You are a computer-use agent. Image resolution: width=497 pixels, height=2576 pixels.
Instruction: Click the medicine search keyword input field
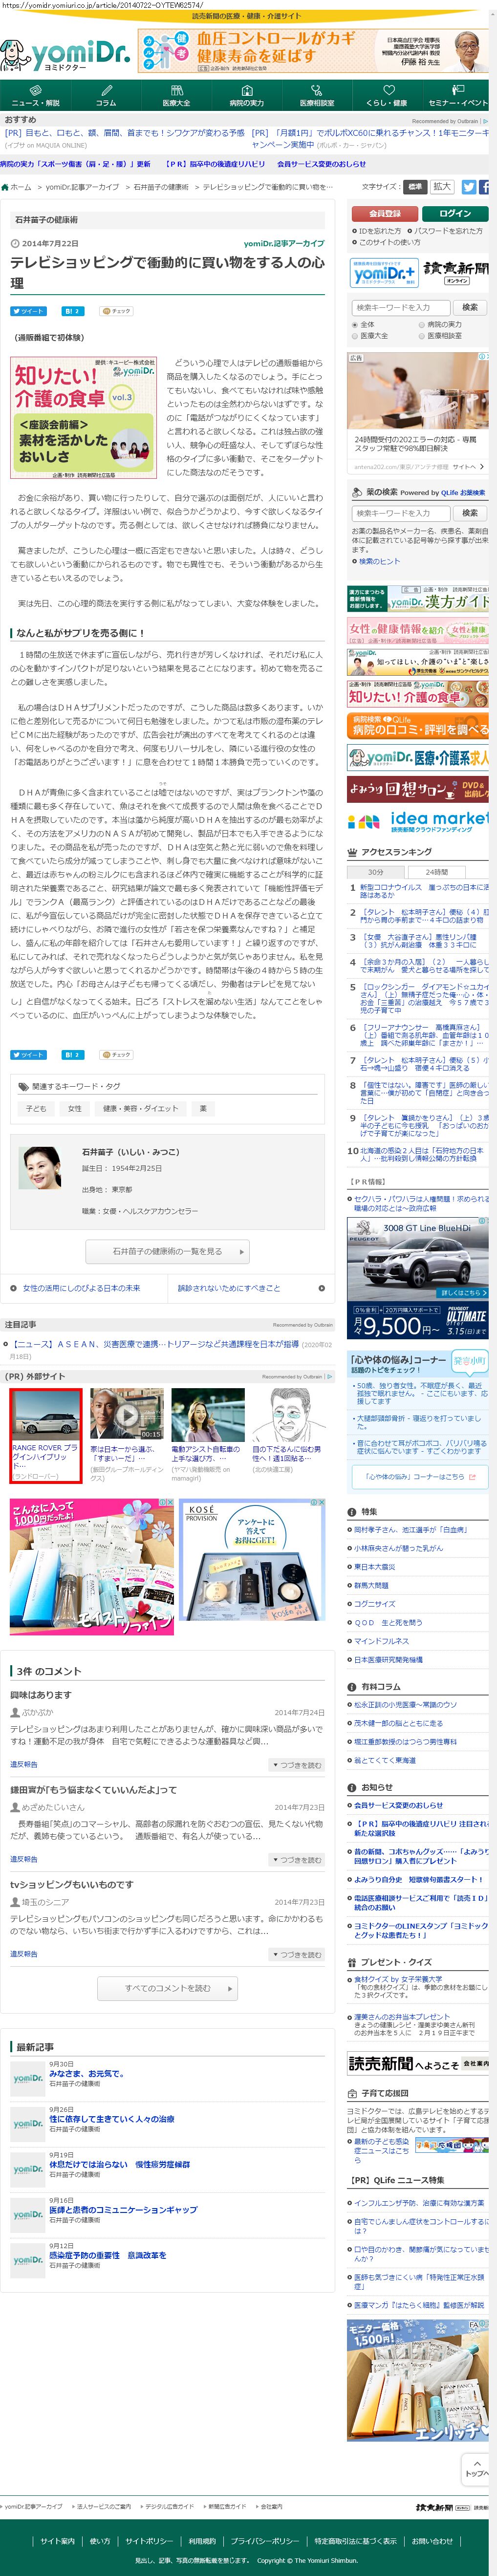(x=400, y=513)
